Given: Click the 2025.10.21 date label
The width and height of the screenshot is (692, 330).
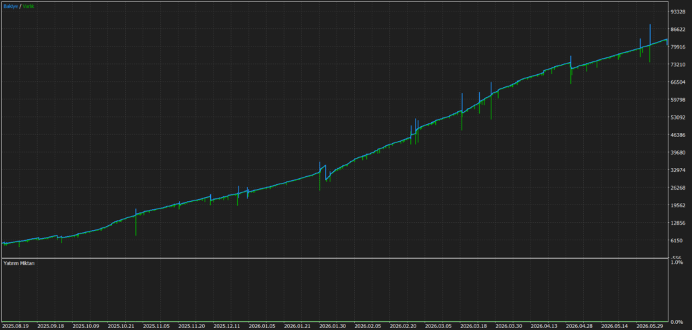Looking at the screenshot, I should point(121,326).
